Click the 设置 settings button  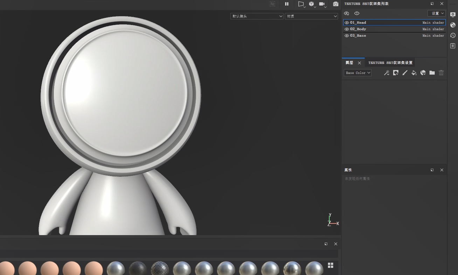pyautogui.click(x=437, y=13)
